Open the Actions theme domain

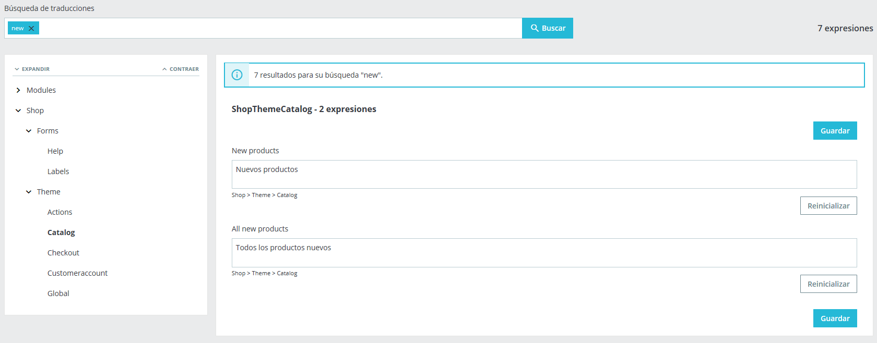pyautogui.click(x=60, y=212)
